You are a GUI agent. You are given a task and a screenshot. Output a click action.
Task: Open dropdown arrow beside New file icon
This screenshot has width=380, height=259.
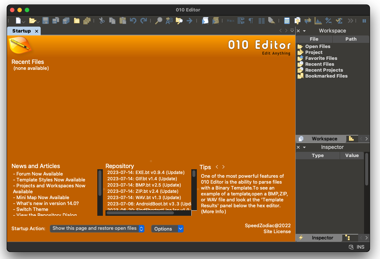click(23, 22)
